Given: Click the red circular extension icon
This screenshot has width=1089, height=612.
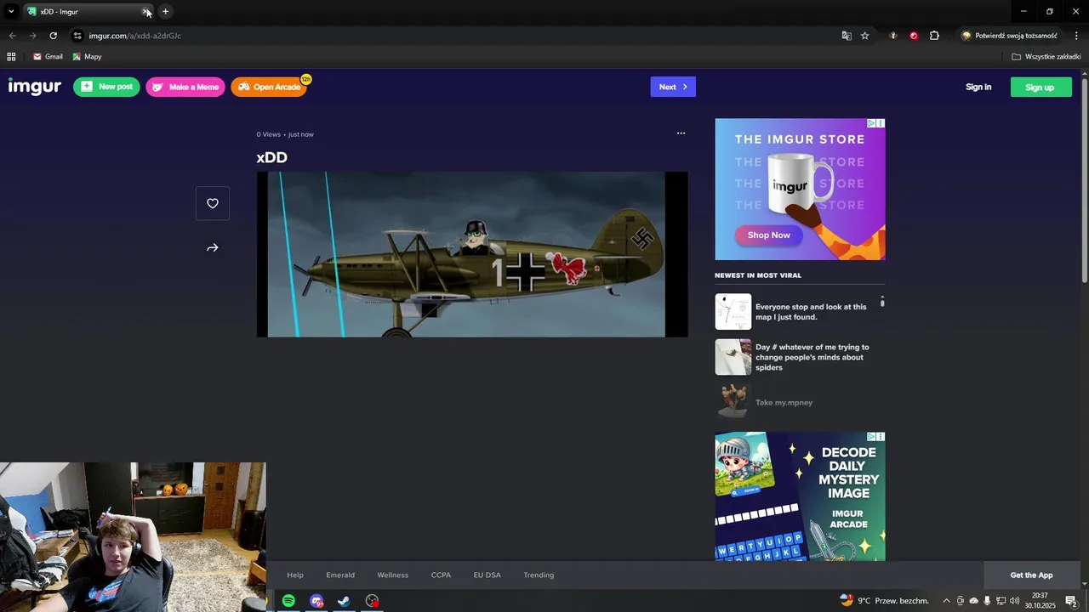Looking at the screenshot, I should [914, 36].
